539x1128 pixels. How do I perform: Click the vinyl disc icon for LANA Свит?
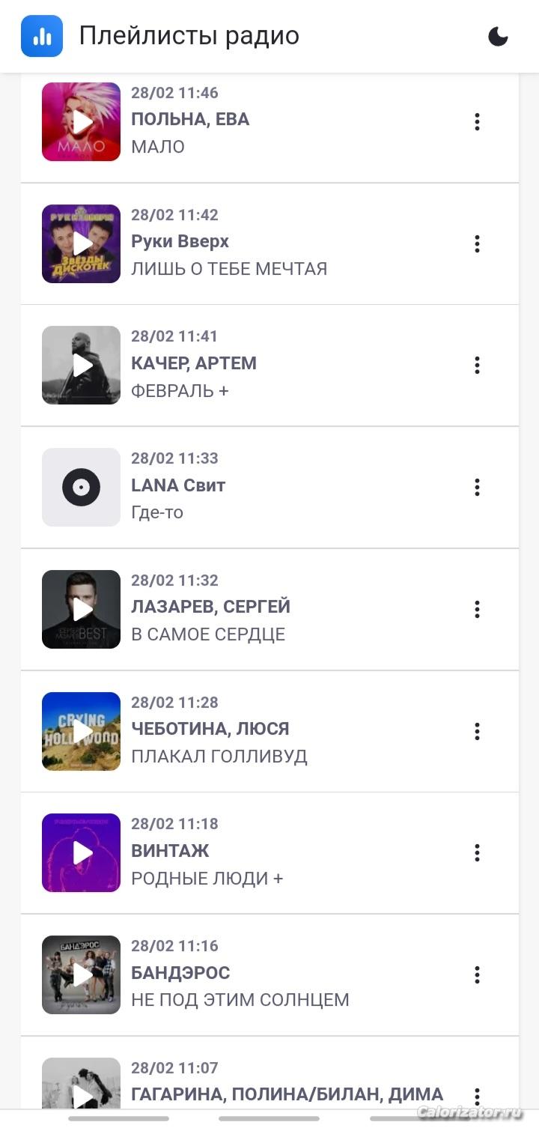coord(81,488)
